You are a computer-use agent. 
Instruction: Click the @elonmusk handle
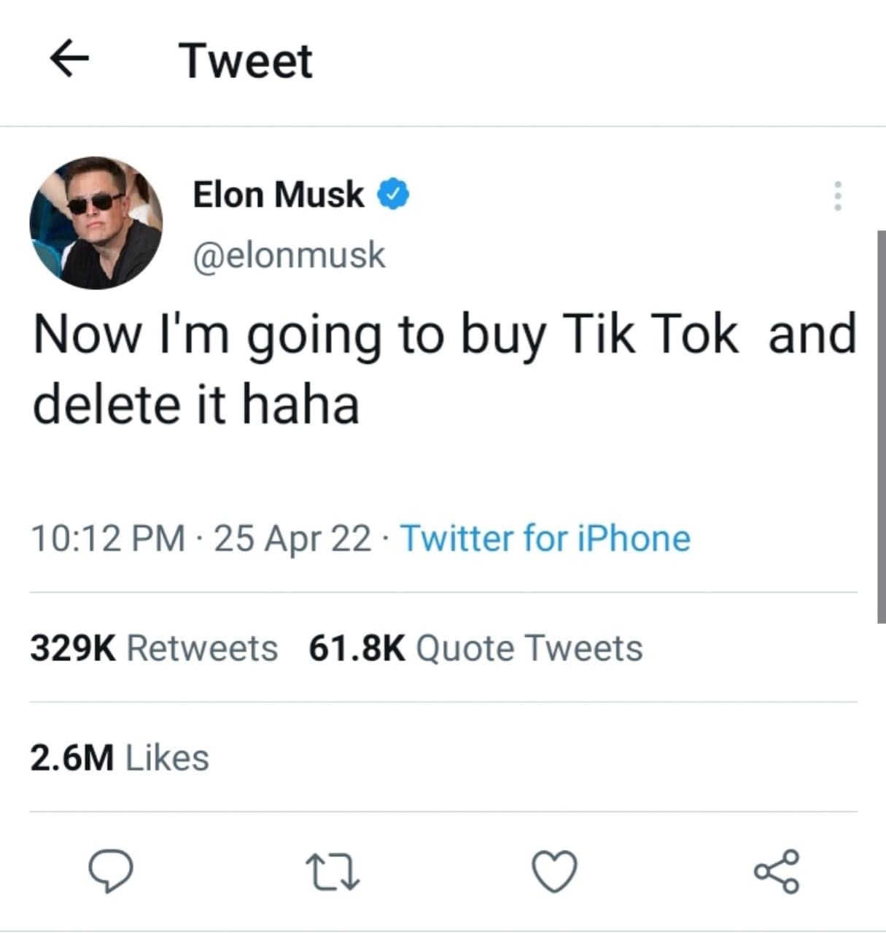[289, 255]
